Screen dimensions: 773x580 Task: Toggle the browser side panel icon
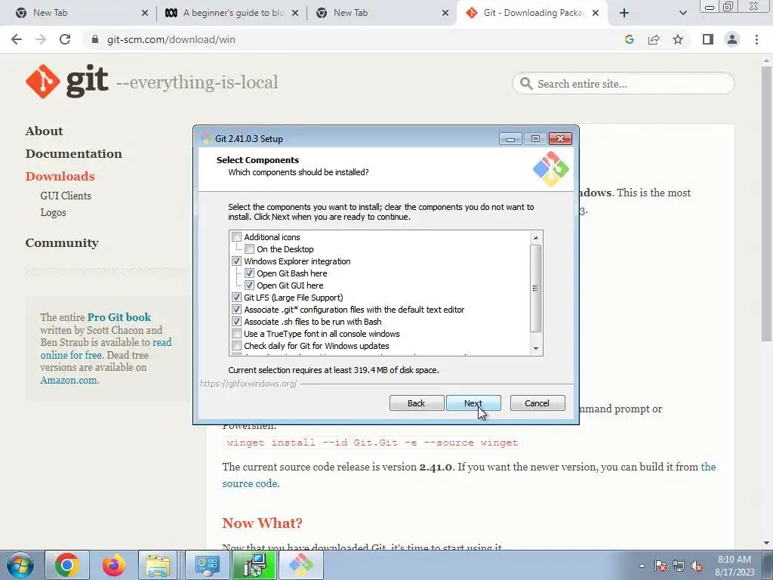coord(708,39)
